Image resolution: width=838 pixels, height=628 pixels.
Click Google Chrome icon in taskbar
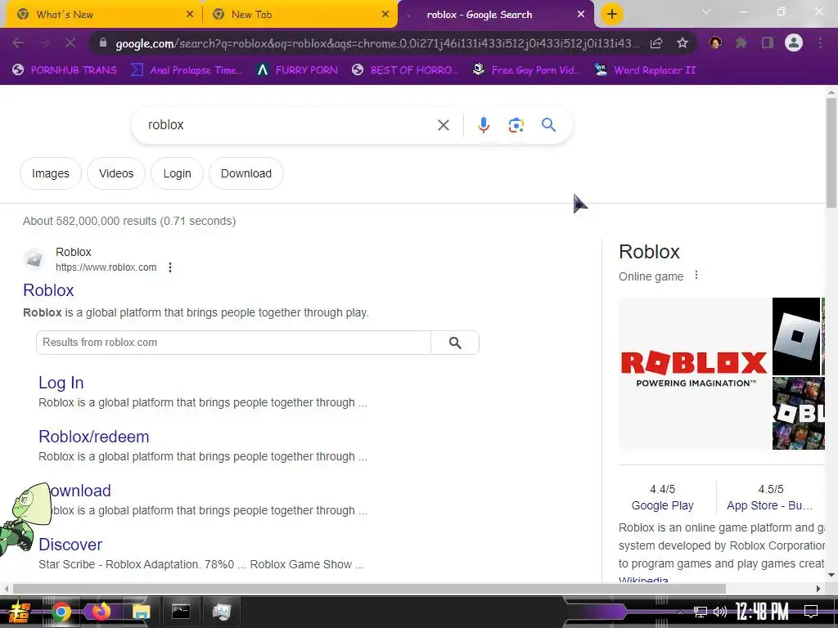[61, 612]
